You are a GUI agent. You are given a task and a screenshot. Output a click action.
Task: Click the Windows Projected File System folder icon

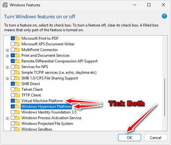[17, 123]
